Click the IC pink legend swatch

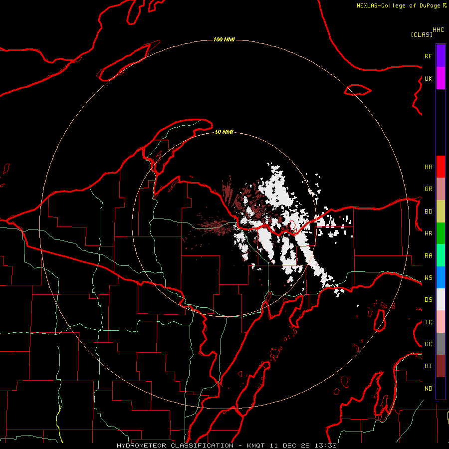(x=441, y=322)
